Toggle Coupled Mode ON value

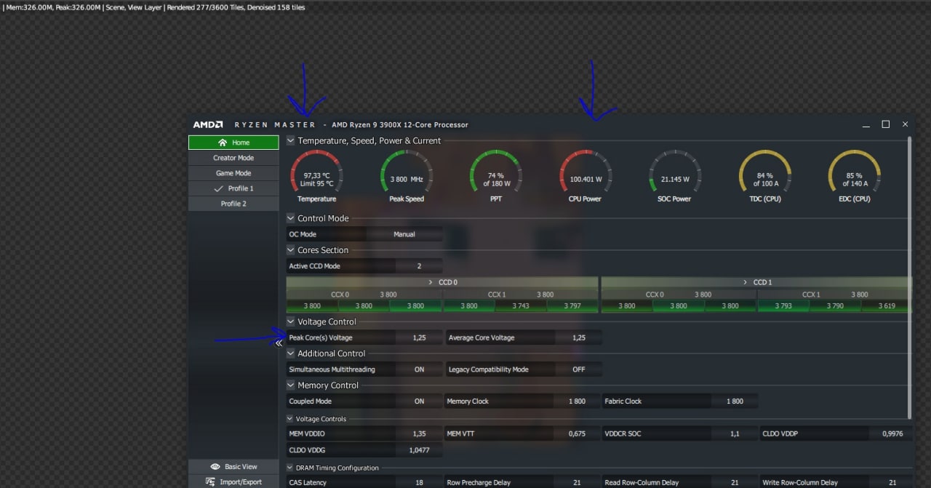click(x=419, y=401)
